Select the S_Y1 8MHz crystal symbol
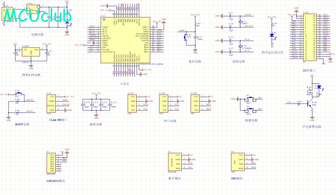 pyautogui.click(x=240, y=22)
